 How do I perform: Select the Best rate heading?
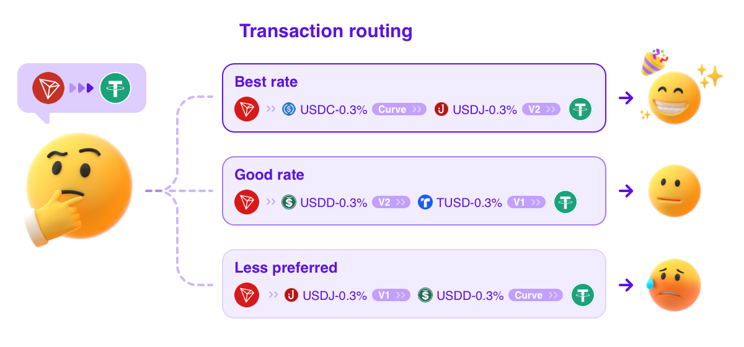click(x=266, y=82)
